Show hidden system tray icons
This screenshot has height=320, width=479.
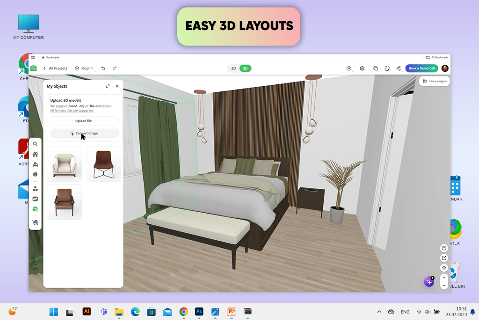tap(379, 312)
